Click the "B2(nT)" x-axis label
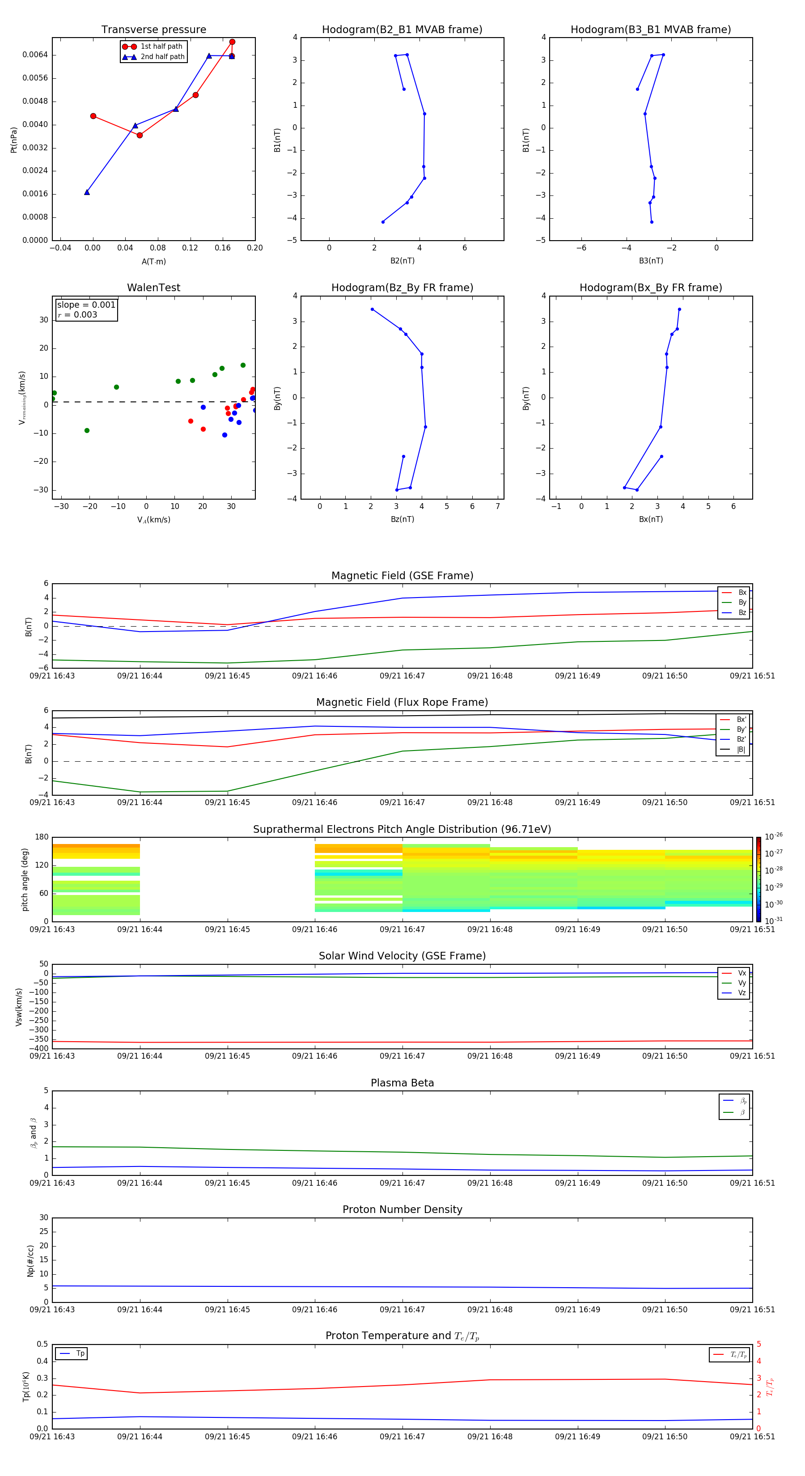This screenshot has width=805, height=1476. coord(402,261)
